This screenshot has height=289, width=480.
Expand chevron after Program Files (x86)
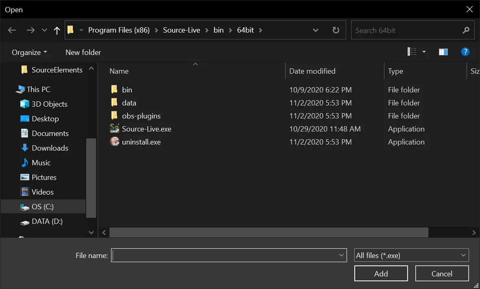(x=157, y=31)
